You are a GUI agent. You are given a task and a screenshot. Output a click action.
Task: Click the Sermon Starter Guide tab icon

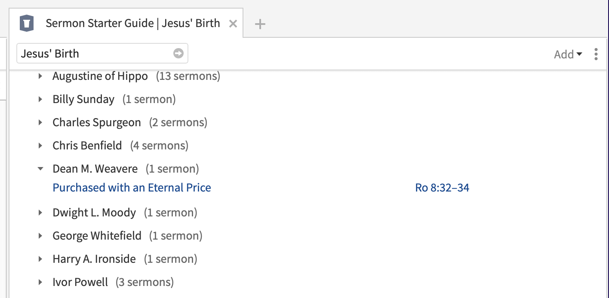pos(27,23)
